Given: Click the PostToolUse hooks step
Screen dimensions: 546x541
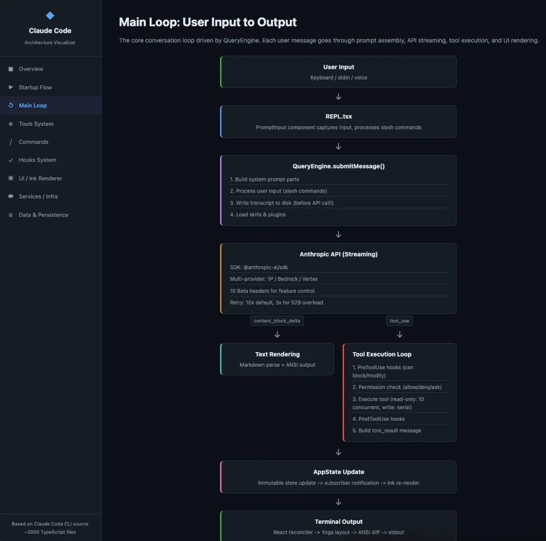Looking at the screenshot, I should [400, 419].
